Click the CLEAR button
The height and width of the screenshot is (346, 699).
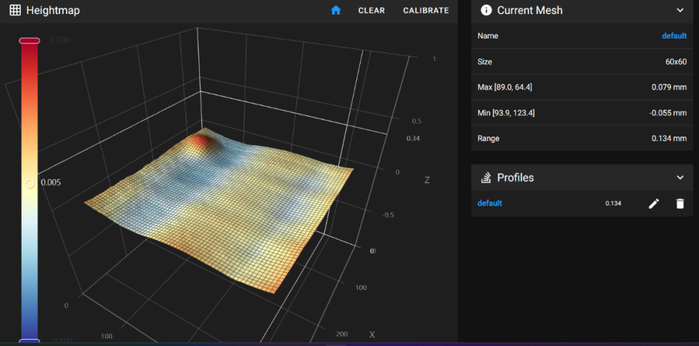pyautogui.click(x=371, y=10)
